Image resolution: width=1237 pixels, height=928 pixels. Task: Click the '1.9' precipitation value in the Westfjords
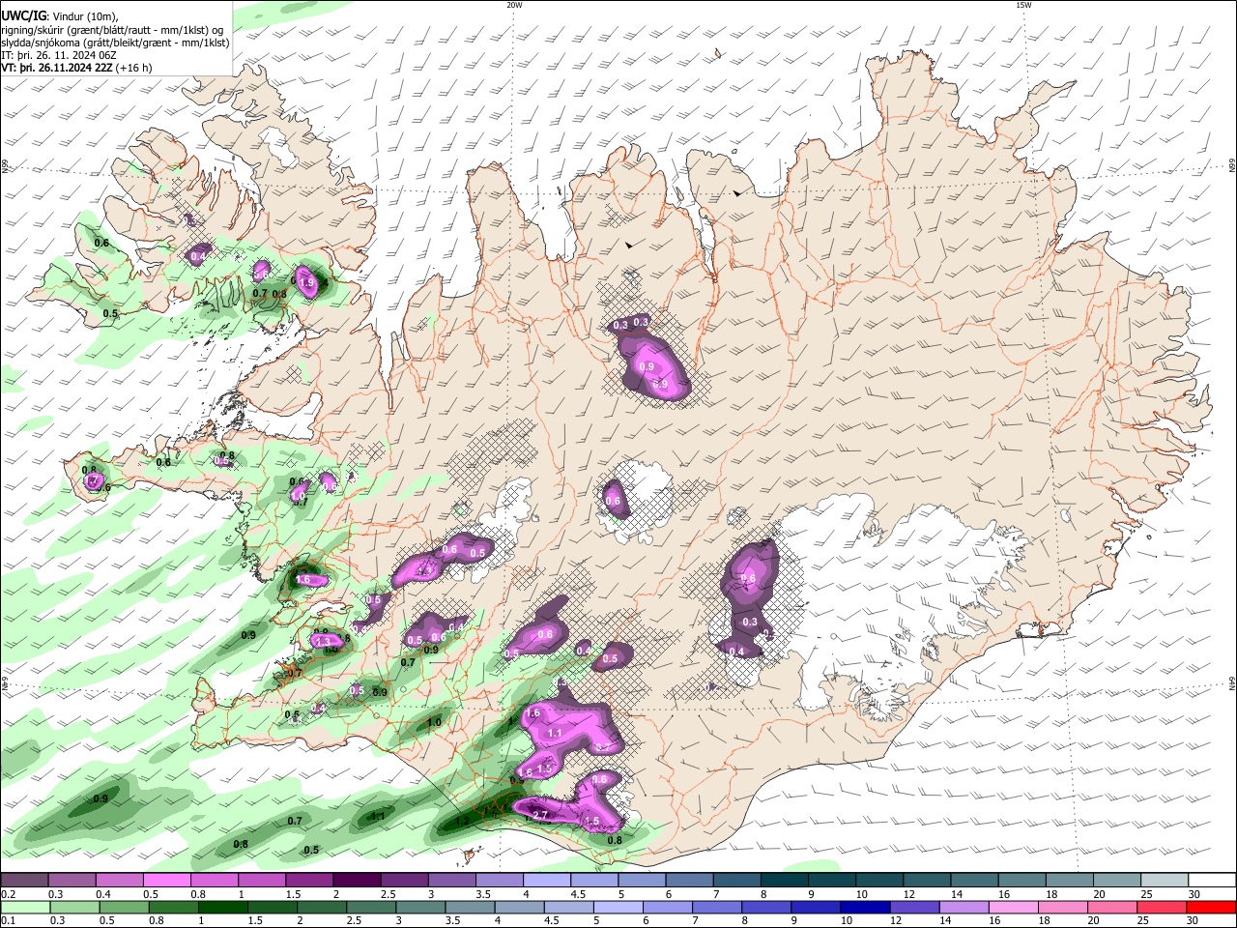click(x=307, y=283)
